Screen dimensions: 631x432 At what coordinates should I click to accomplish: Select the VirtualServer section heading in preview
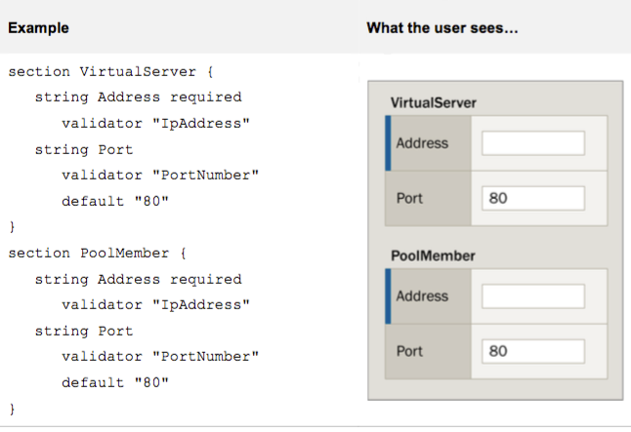(433, 102)
